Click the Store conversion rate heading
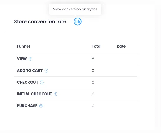Image resolution: width=161 pixels, height=133 pixels. (40, 21)
